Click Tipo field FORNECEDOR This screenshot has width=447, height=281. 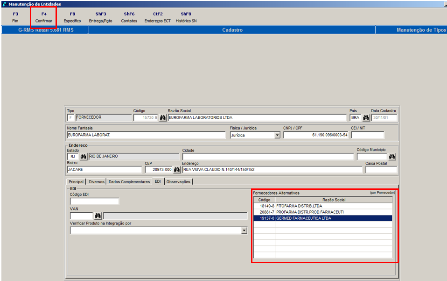(104, 117)
